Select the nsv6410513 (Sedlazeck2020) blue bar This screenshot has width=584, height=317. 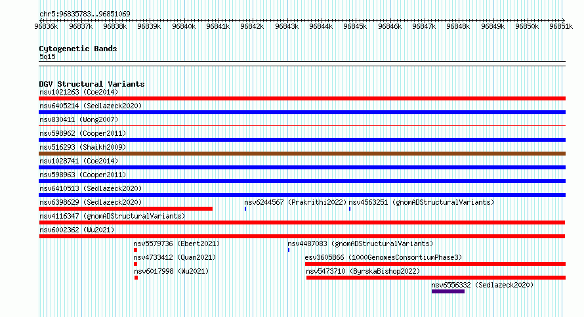click(302, 195)
